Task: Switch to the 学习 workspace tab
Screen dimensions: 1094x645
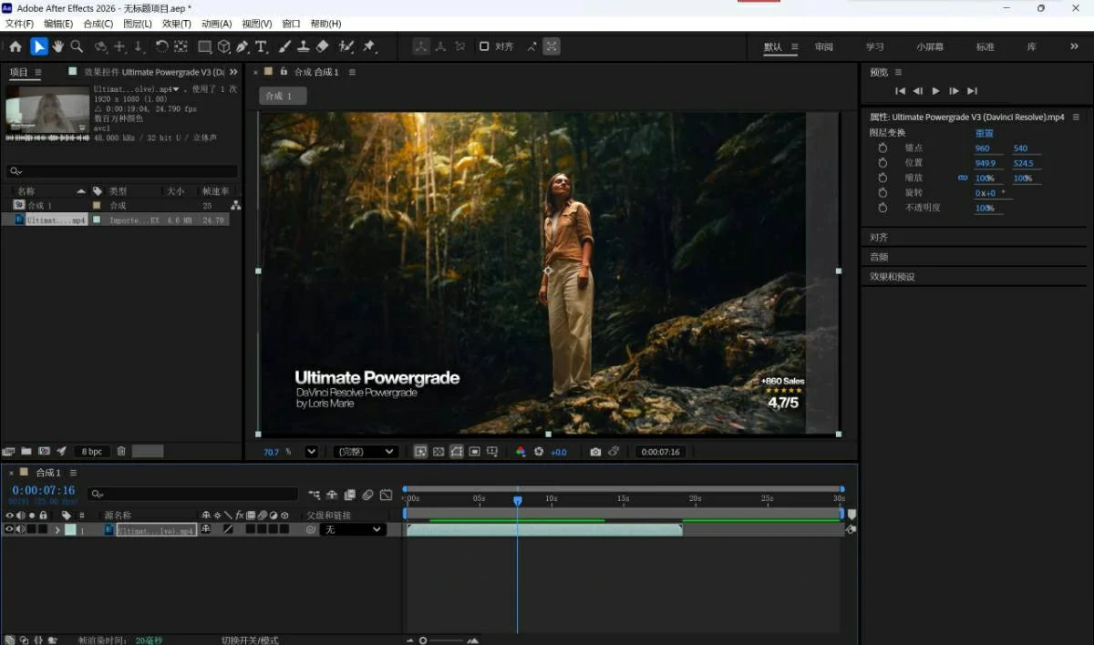Action: coord(875,47)
